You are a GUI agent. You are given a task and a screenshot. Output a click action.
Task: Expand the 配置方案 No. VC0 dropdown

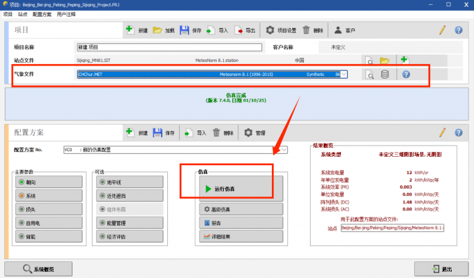click(284, 150)
